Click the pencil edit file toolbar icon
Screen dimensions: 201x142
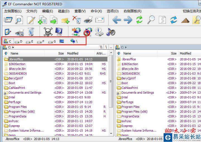pyautogui.click(x=31, y=20)
